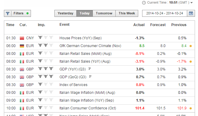Image resolution: width=198 pixels, height=116 pixels.
Task: Click the orange dot on Italian Consumer Confidence
Action: [x=191, y=108]
